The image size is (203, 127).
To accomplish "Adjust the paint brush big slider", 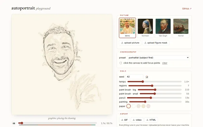I will tap(160, 90).
